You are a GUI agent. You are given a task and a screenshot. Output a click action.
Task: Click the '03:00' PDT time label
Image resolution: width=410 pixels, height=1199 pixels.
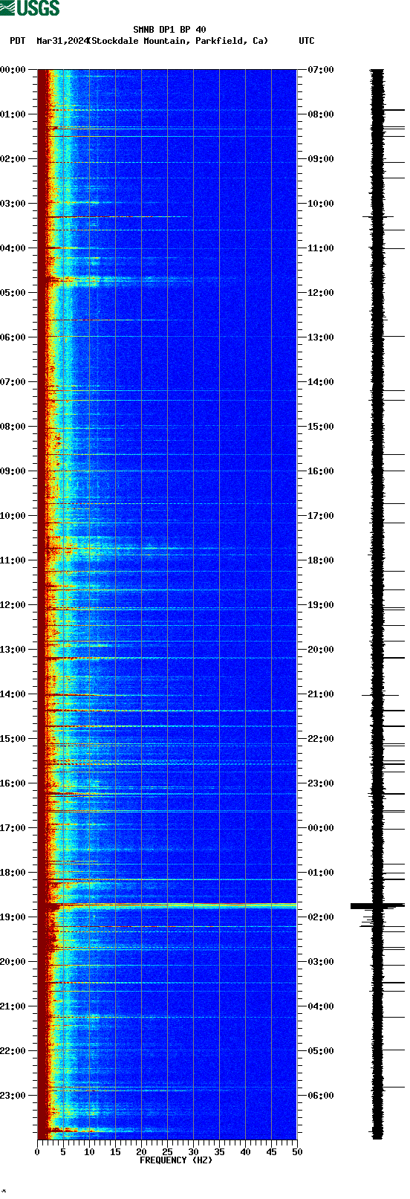(13, 204)
